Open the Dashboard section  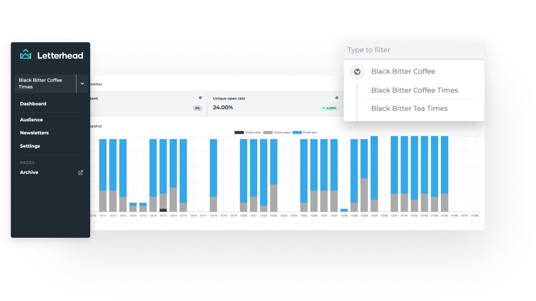[33, 103]
